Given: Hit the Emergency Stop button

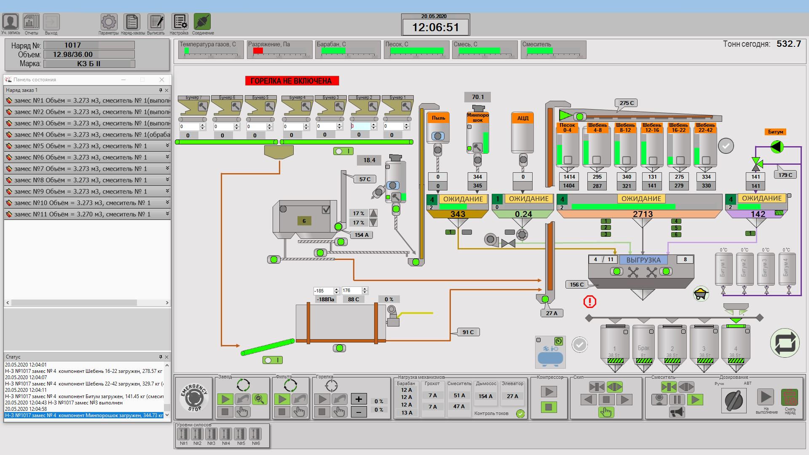Looking at the screenshot, I should 194,398.
